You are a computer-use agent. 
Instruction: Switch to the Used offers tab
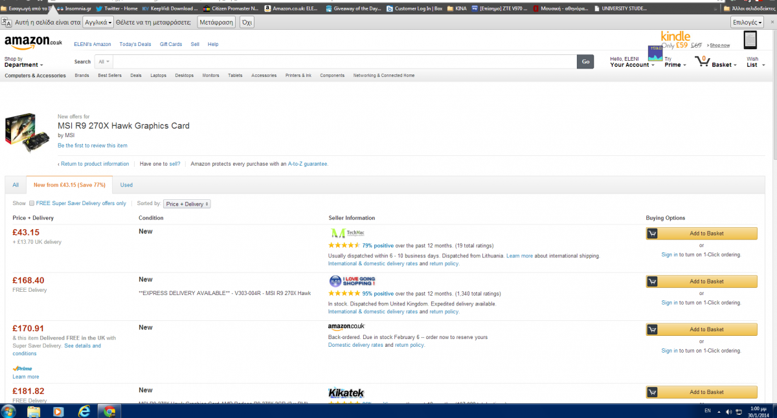126,185
